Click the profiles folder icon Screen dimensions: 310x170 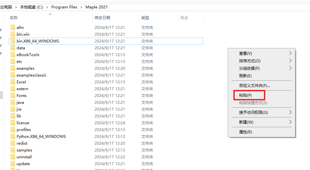pyautogui.click(x=13, y=129)
